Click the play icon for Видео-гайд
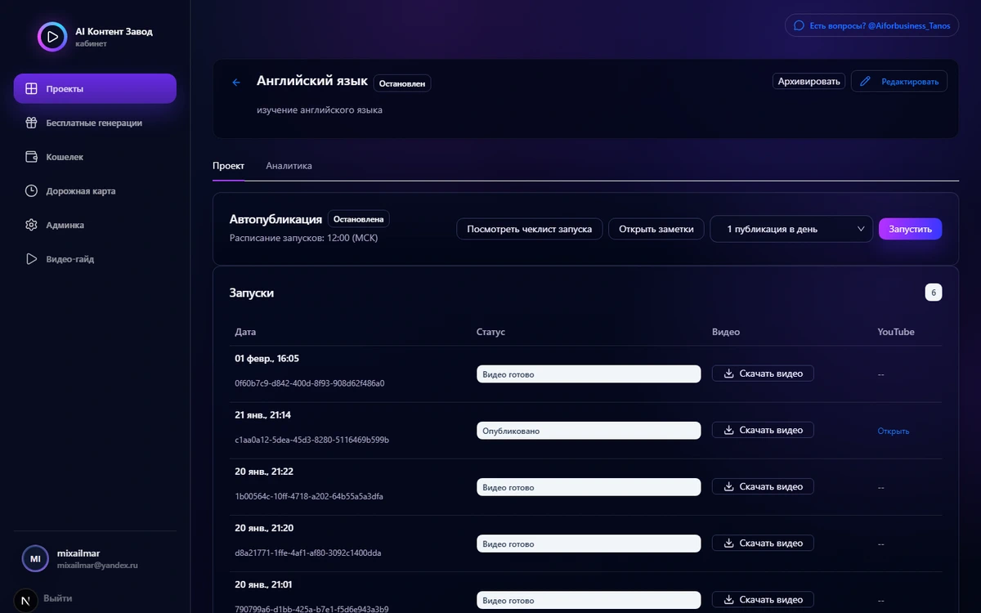 pos(31,259)
